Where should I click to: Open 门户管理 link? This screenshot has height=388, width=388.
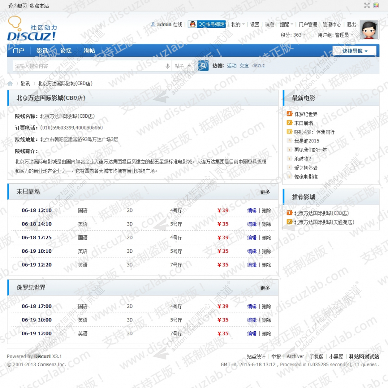coord(308,24)
